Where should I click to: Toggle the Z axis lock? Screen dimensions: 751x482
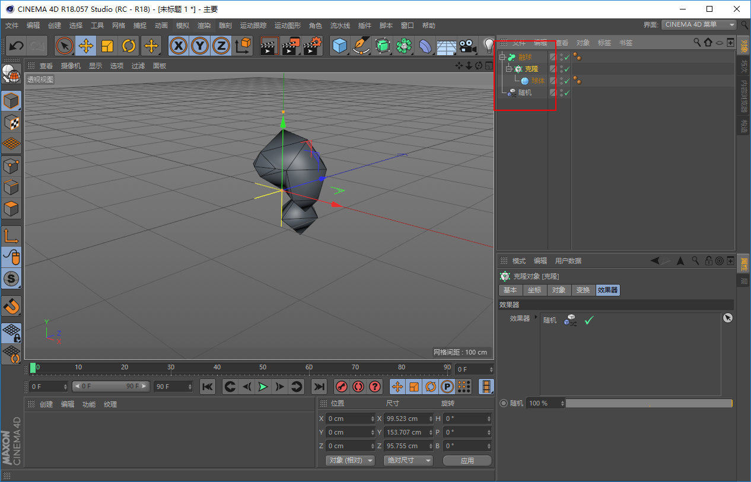[x=221, y=46]
